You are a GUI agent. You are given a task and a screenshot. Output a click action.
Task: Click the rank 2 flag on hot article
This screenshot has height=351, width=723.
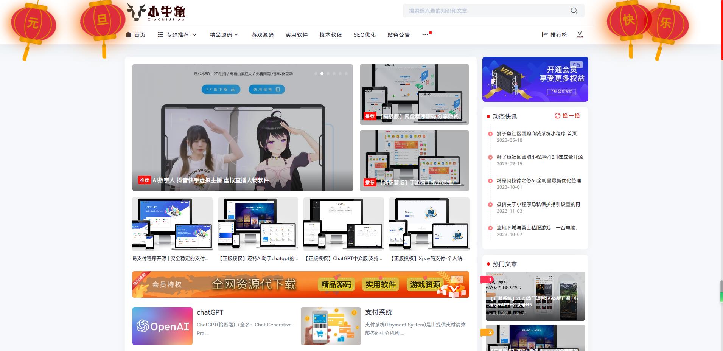click(487, 332)
